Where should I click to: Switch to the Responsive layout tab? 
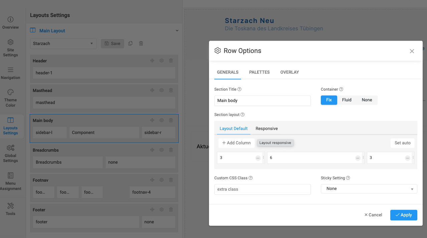266,128
